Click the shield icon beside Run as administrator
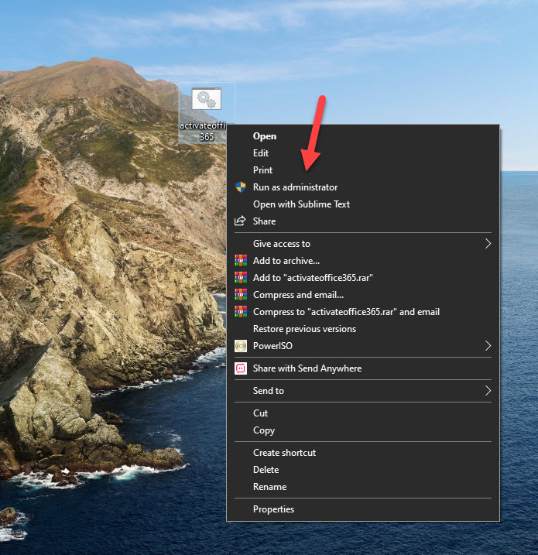The width and height of the screenshot is (538, 555). (241, 187)
